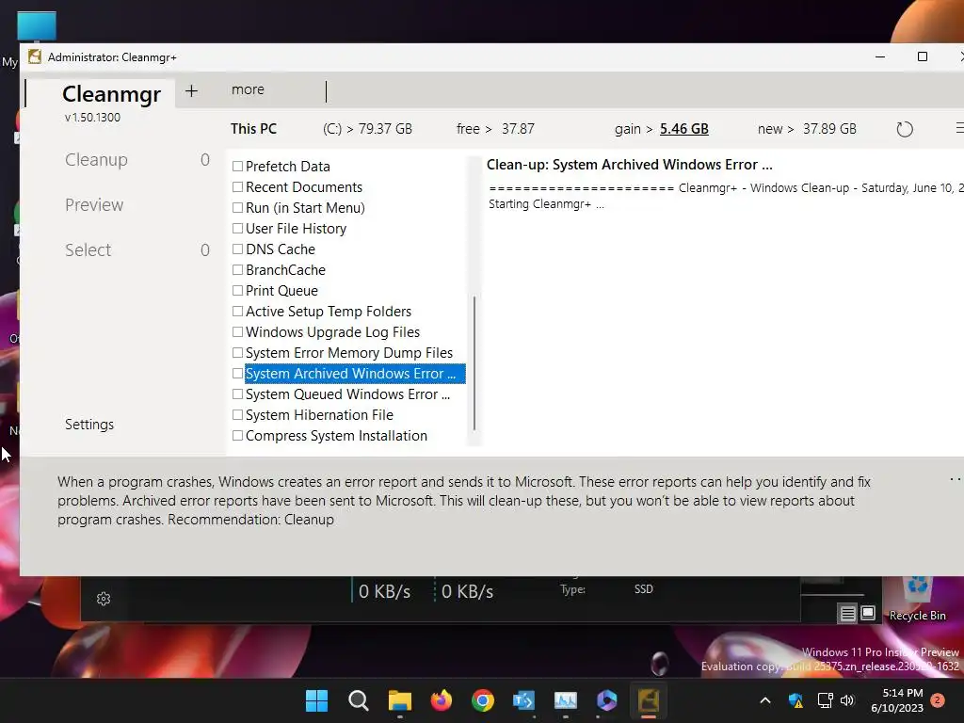Click the network display tray icon

[x=825, y=700]
